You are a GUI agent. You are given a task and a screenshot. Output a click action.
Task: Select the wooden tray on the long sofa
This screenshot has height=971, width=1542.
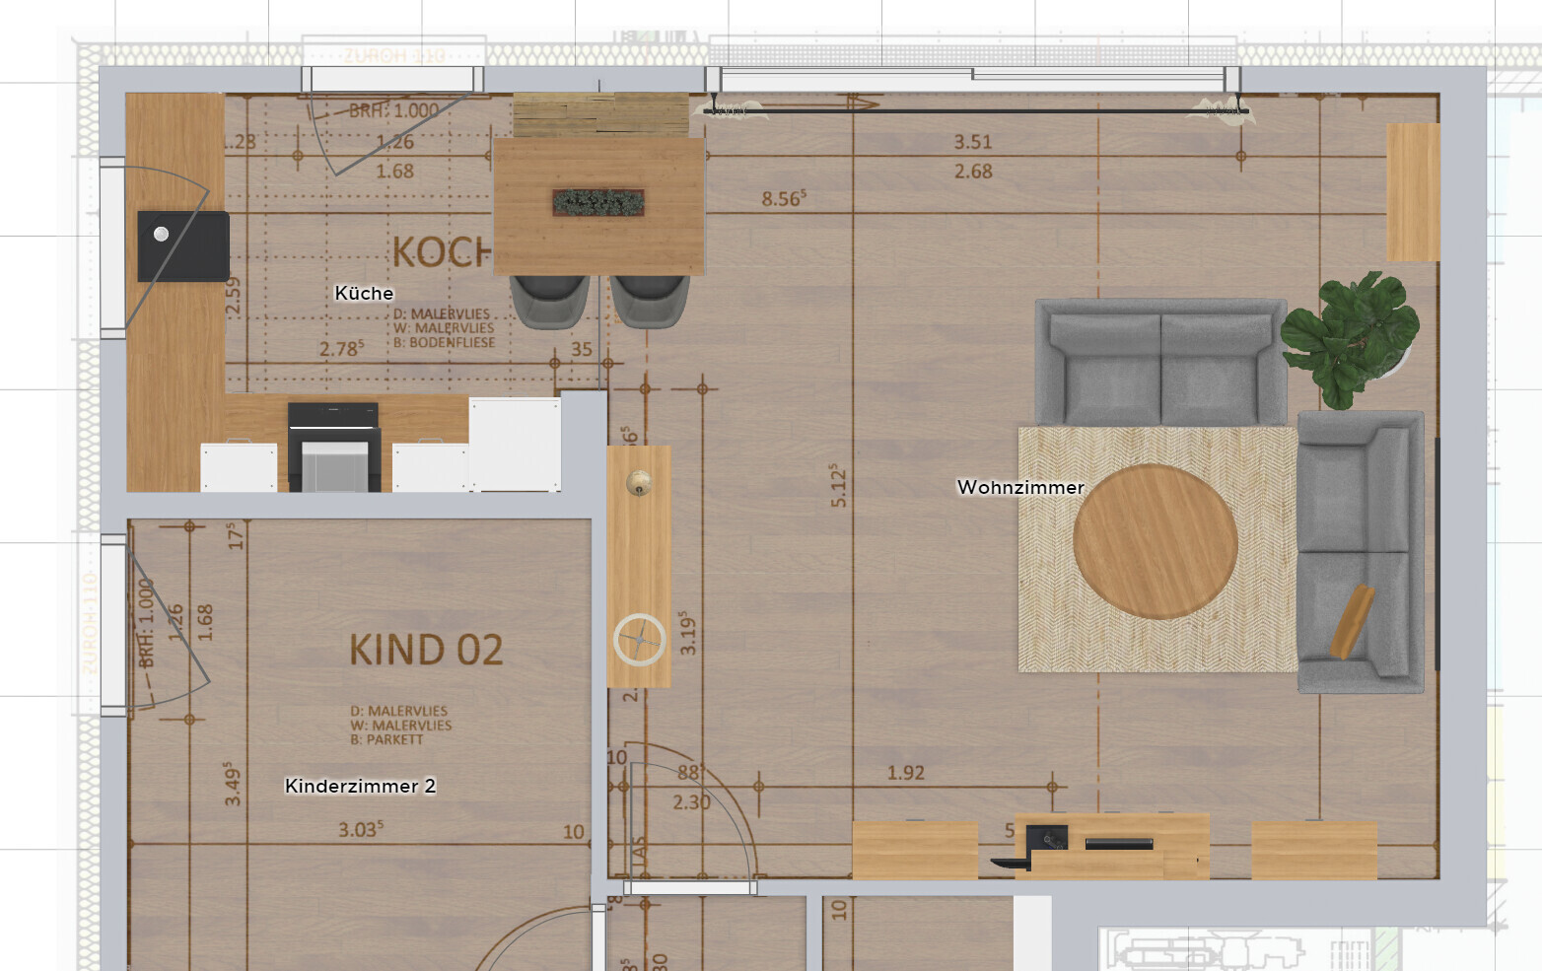click(x=1352, y=621)
